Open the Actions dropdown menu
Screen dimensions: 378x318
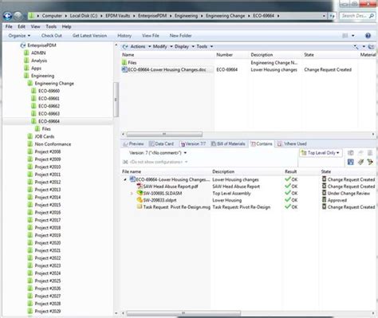point(140,47)
